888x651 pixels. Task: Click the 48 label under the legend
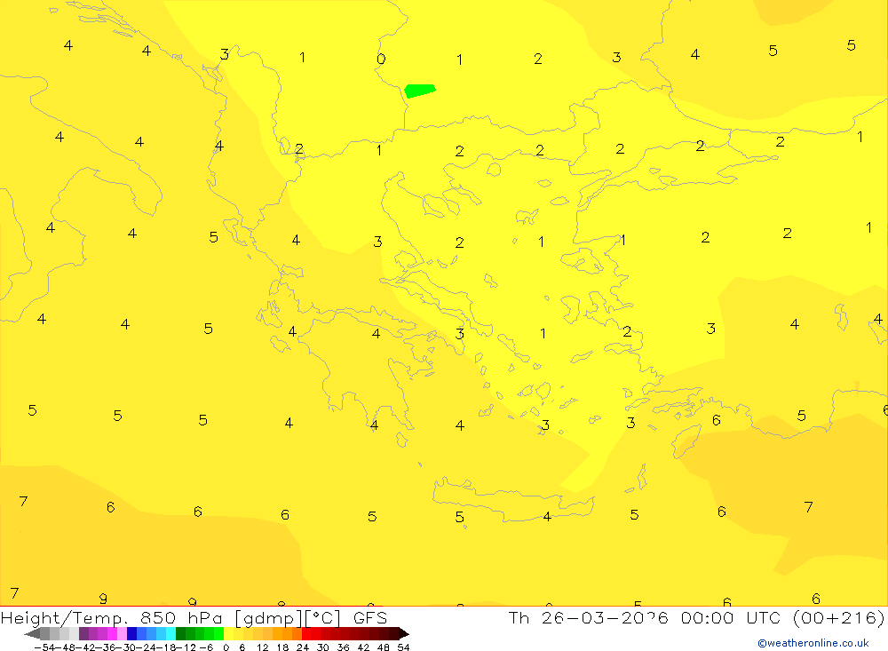coord(384,647)
